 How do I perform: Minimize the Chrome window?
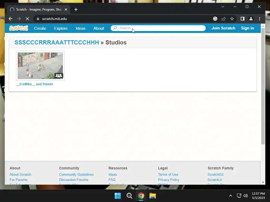pyautogui.click(x=235, y=7)
